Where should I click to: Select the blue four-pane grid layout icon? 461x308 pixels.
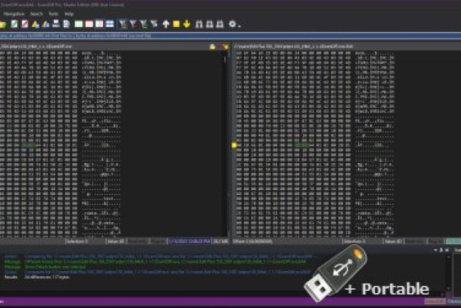coord(110,24)
